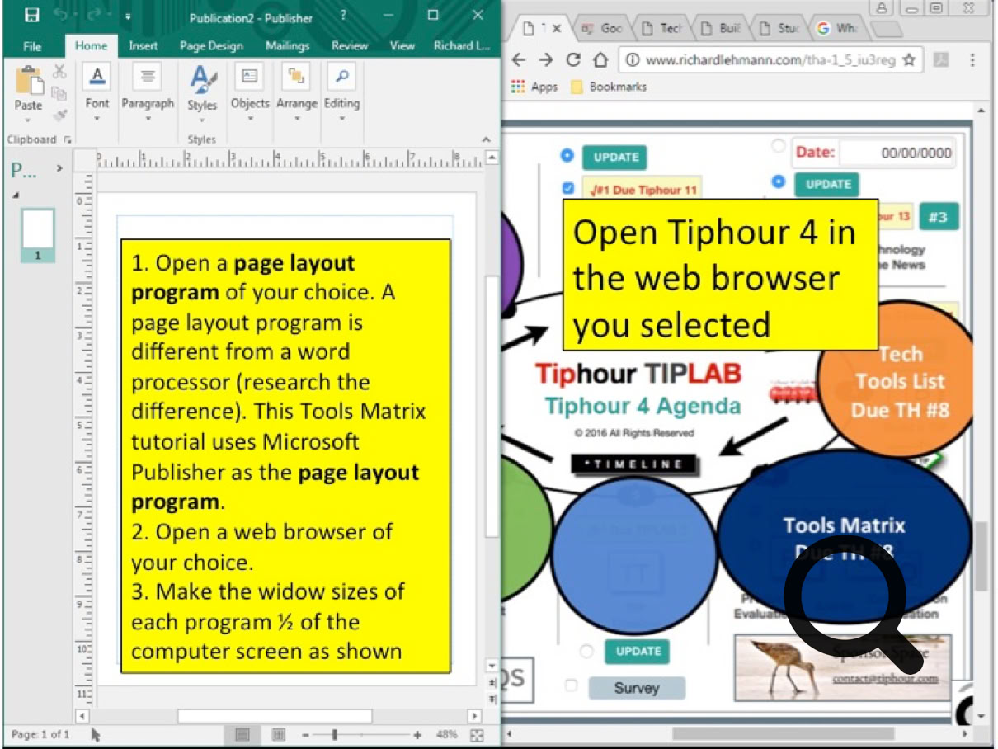This screenshot has width=998, height=749.
Task: Open the Paragraph group dropdown
Action: pos(148,92)
